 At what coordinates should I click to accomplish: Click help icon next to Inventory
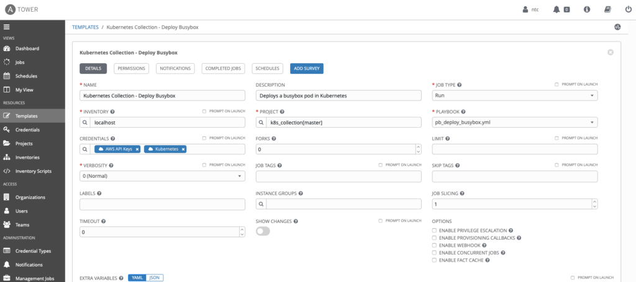point(112,112)
